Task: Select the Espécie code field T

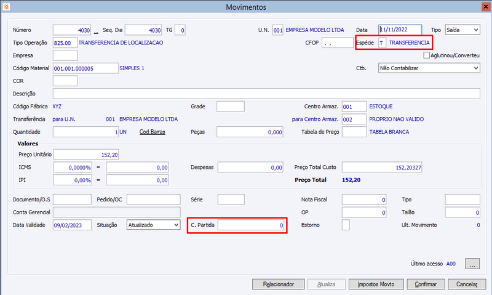Action: (382, 42)
